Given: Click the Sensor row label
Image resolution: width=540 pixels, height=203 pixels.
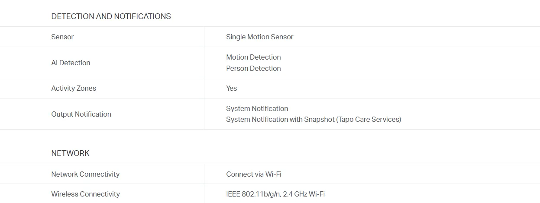Looking at the screenshot, I should [x=62, y=37].
